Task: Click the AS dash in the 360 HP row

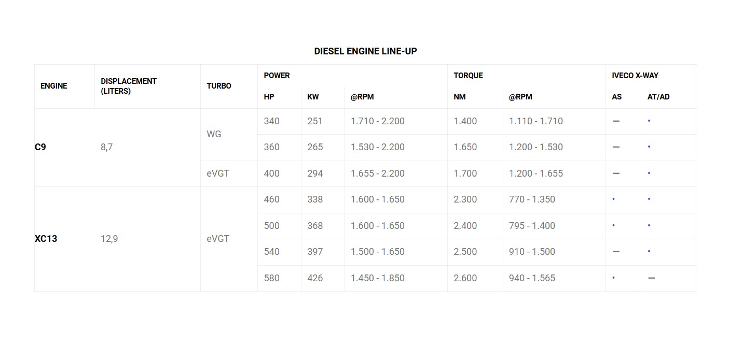Action: click(x=616, y=147)
